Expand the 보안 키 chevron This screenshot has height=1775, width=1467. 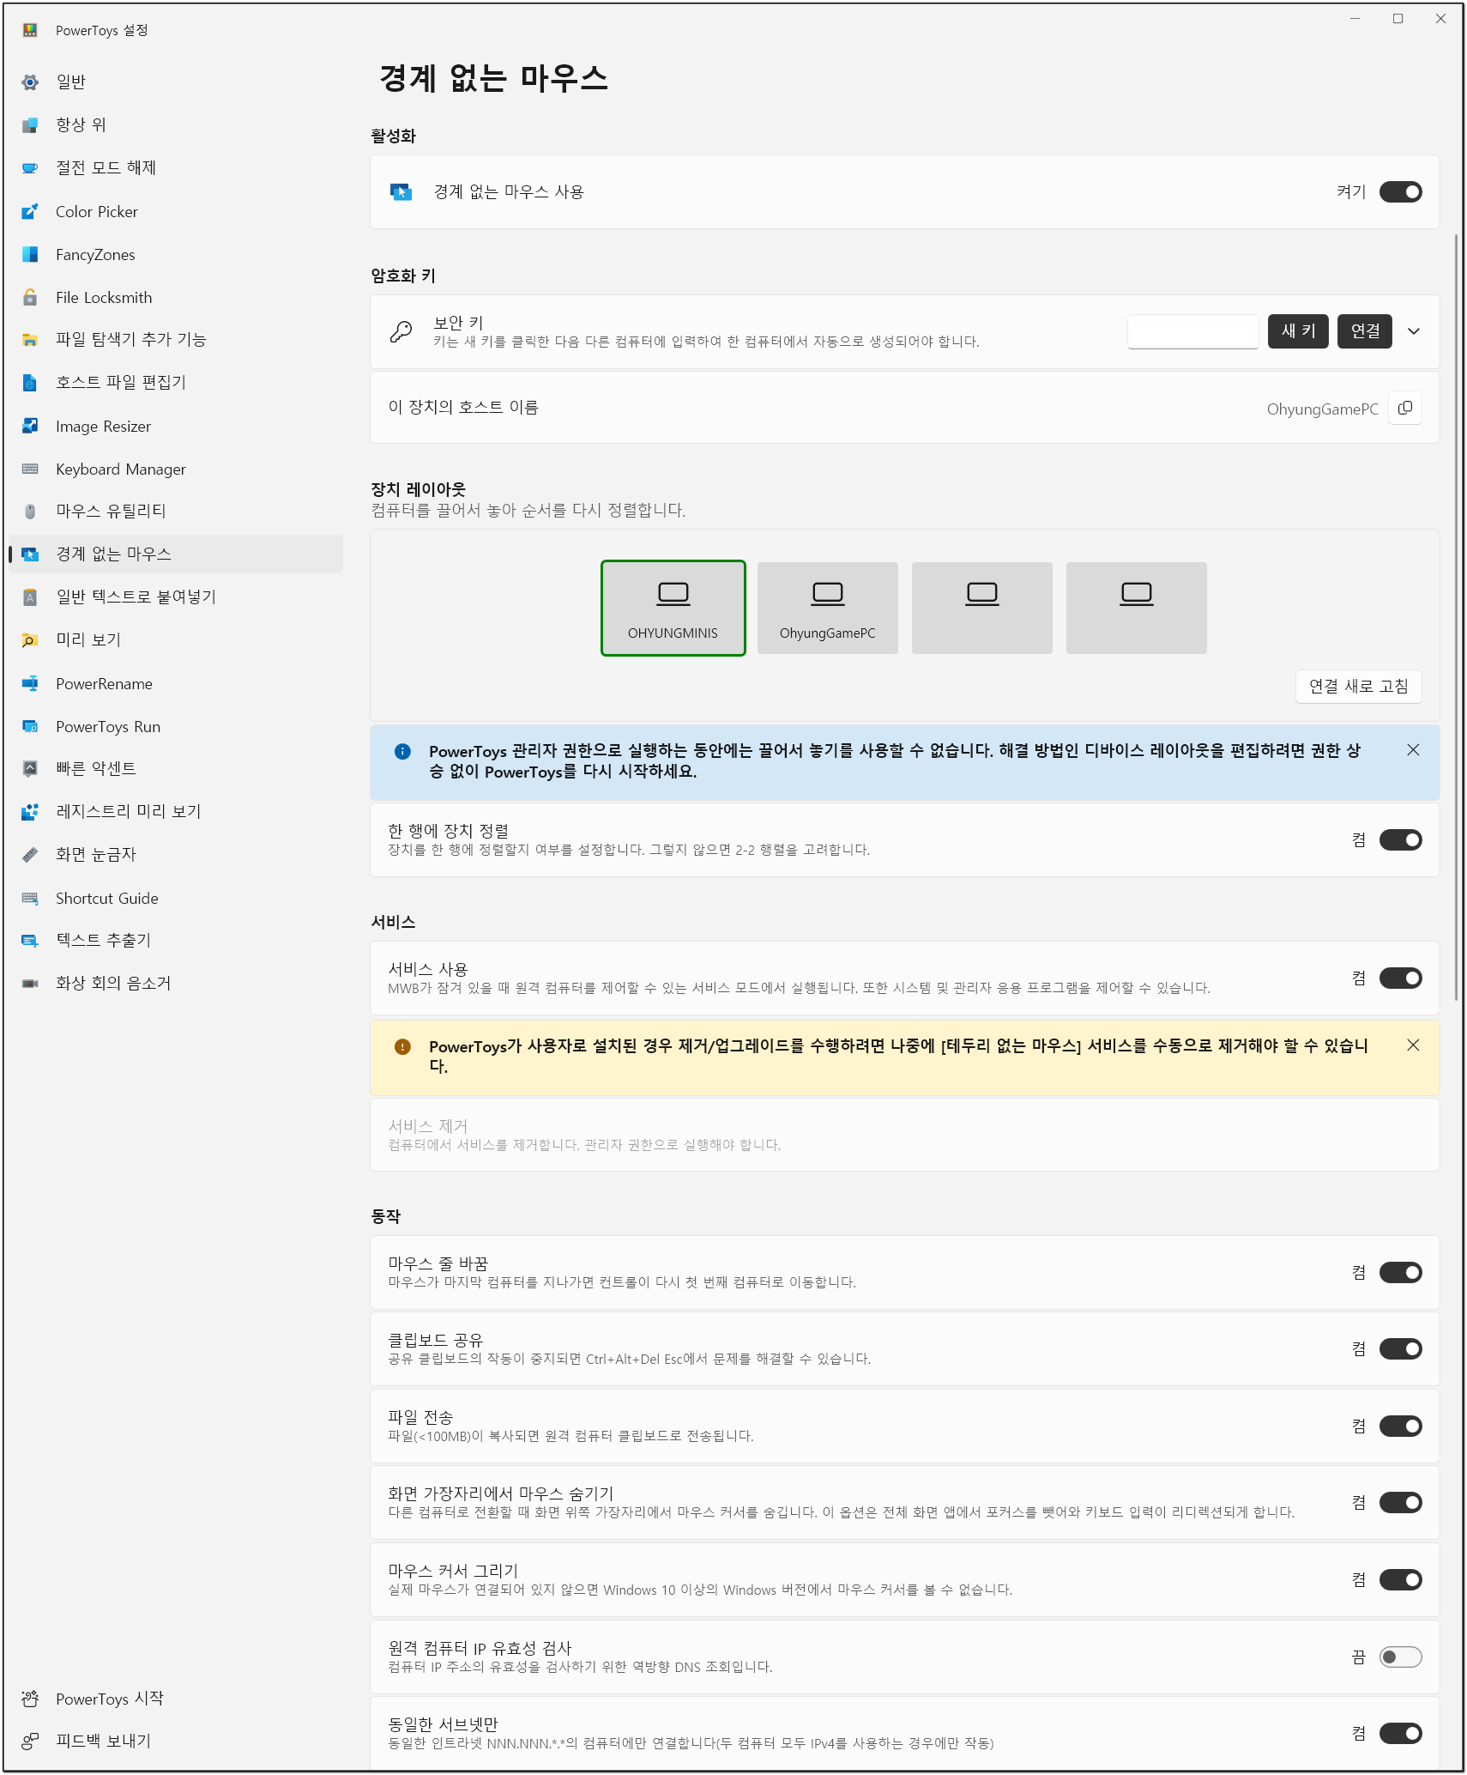(1414, 331)
